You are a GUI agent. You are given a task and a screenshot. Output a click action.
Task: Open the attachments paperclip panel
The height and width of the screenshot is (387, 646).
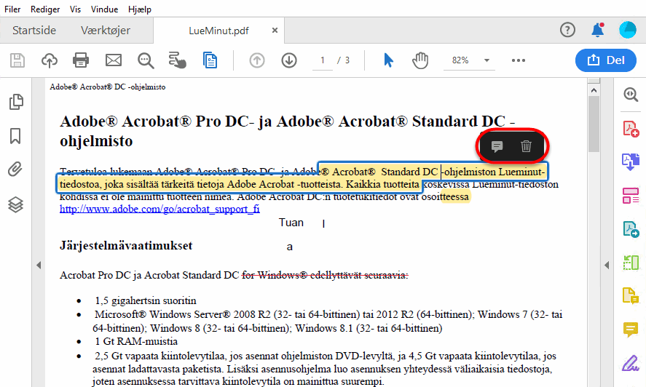15,169
